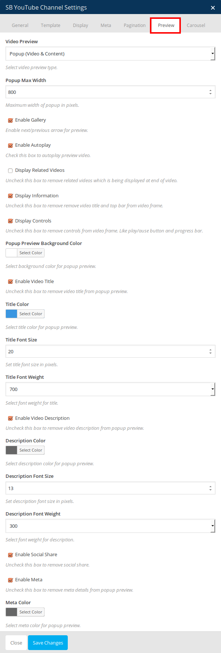Close the settings dialog with X icon
Viewport: 221px width, 653px height.
(213, 8)
